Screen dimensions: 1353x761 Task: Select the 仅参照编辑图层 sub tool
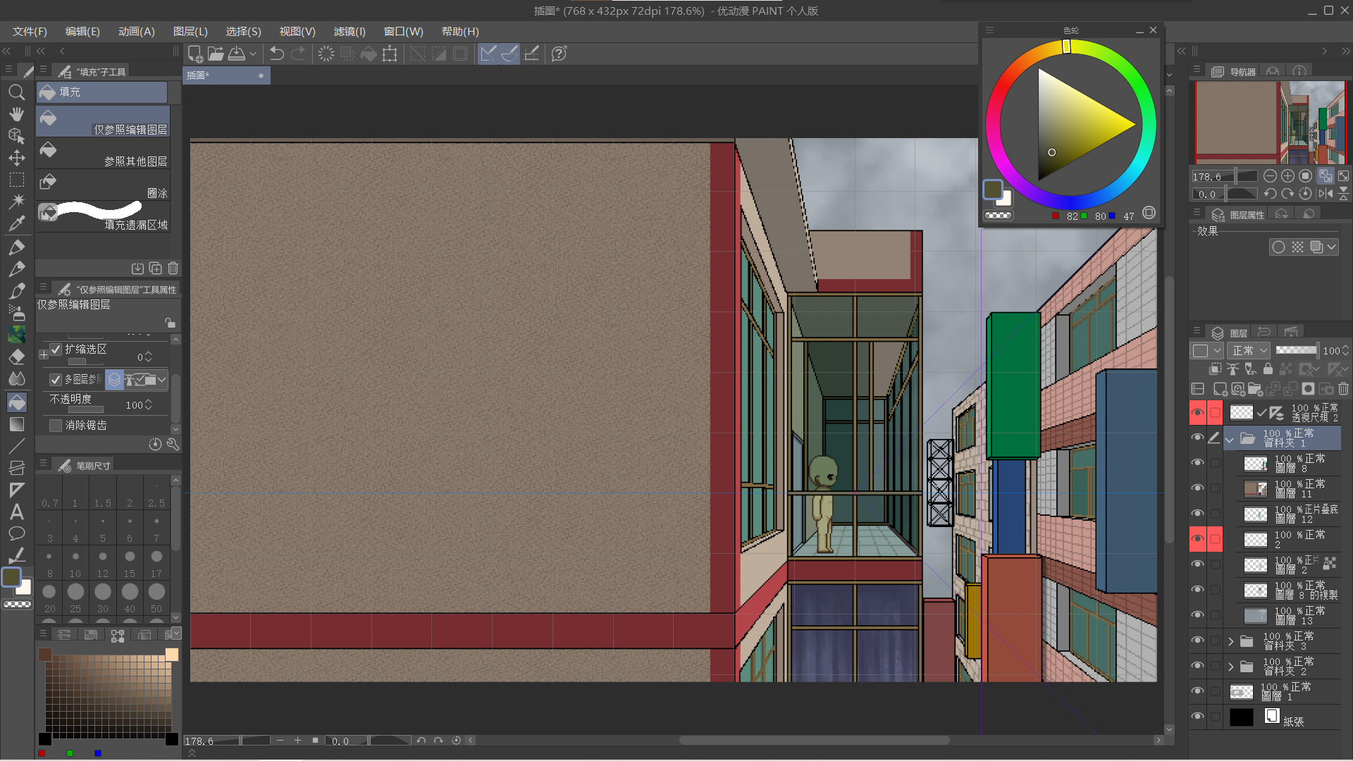point(103,121)
